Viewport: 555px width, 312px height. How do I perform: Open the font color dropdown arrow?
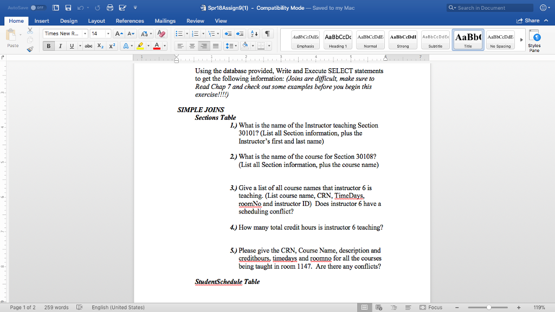tap(164, 45)
